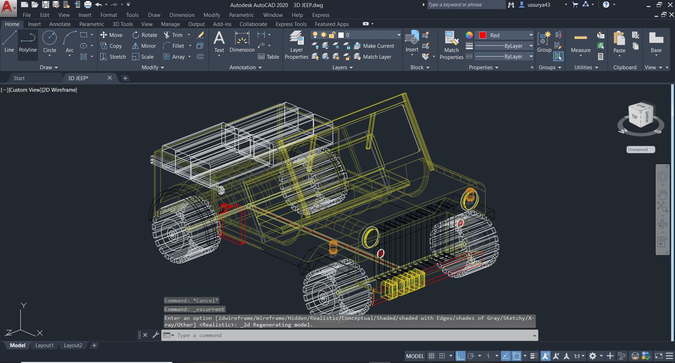675x363 pixels.
Task: Click the MODEL space button
Action: [415, 356]
